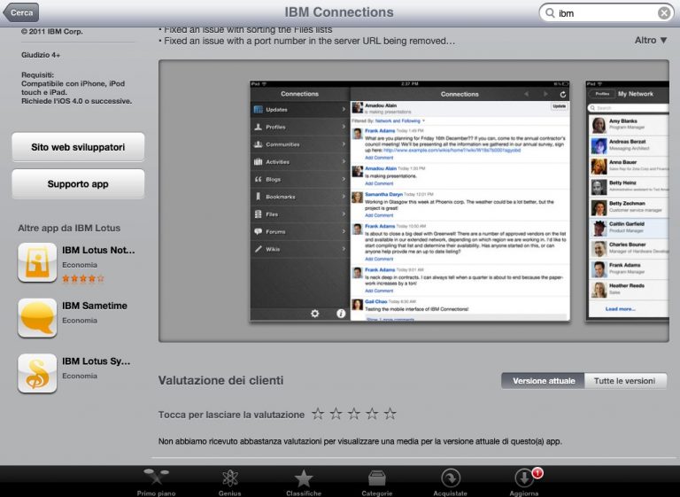Open Sito web sviluppatori
The height and width of the screenshot is (497, 680).
click(78, 147)
